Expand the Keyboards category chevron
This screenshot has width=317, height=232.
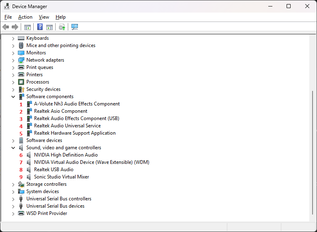(13, 39)
